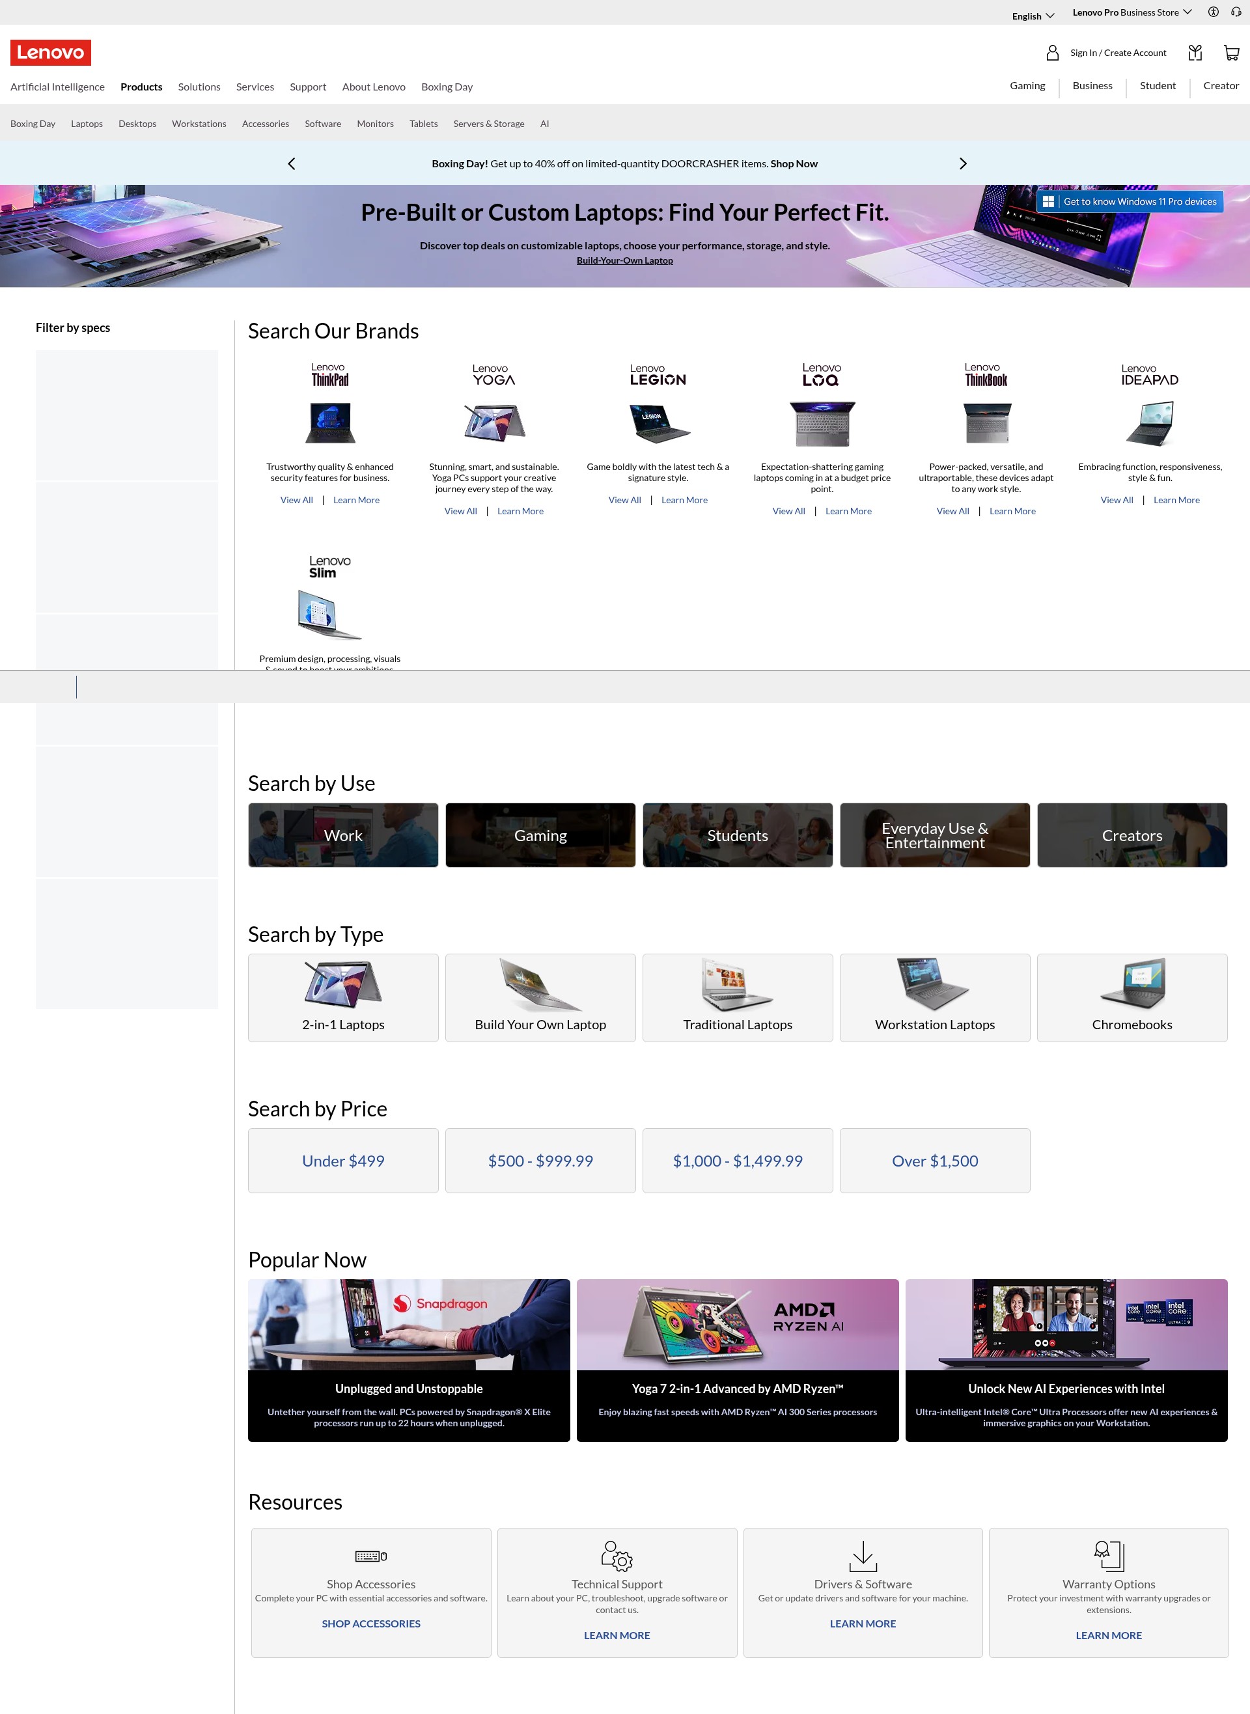The width and height of the screenshot is (1250, 1714).
Task: Click Get to know Windows 11 Pro devices
Action: pos(1130,201)
